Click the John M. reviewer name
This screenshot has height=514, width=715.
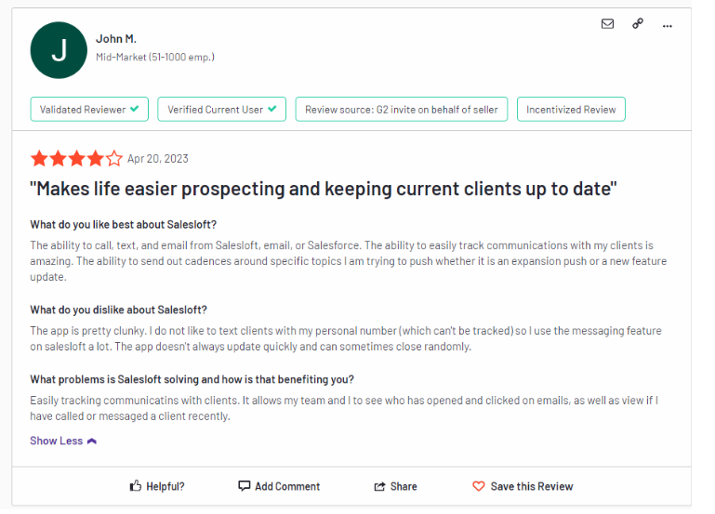point(116,39)
